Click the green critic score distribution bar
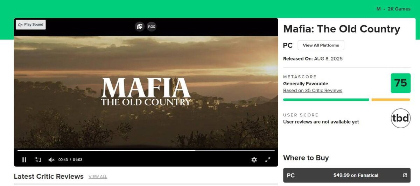 point(326,100)
